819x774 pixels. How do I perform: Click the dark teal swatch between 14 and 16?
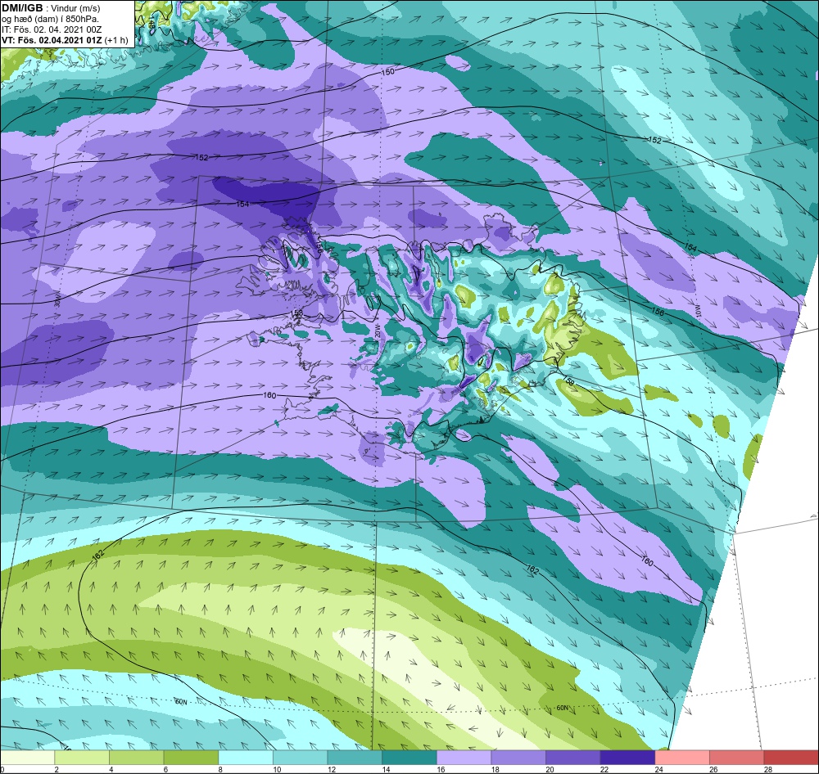[x=409, y=757]
